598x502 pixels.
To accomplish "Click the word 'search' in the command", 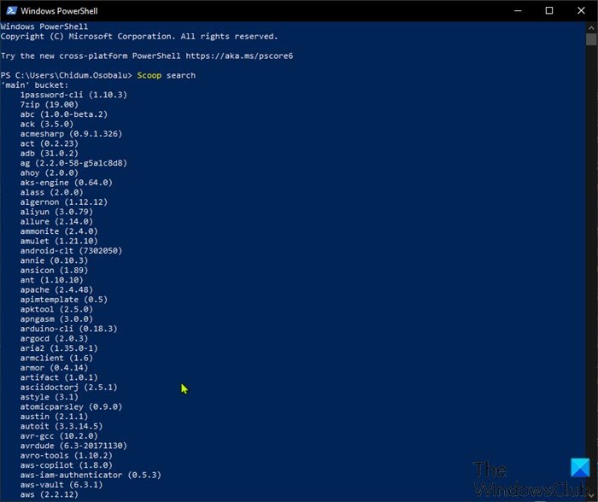I will click(x=181, y=75).
